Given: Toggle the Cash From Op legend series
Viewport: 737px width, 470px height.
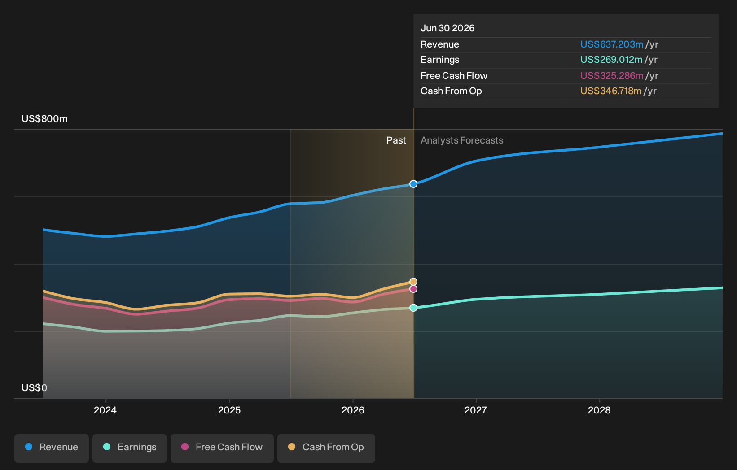Looking at the screenshot, I should pyautogui.click(x=326, y=448).
